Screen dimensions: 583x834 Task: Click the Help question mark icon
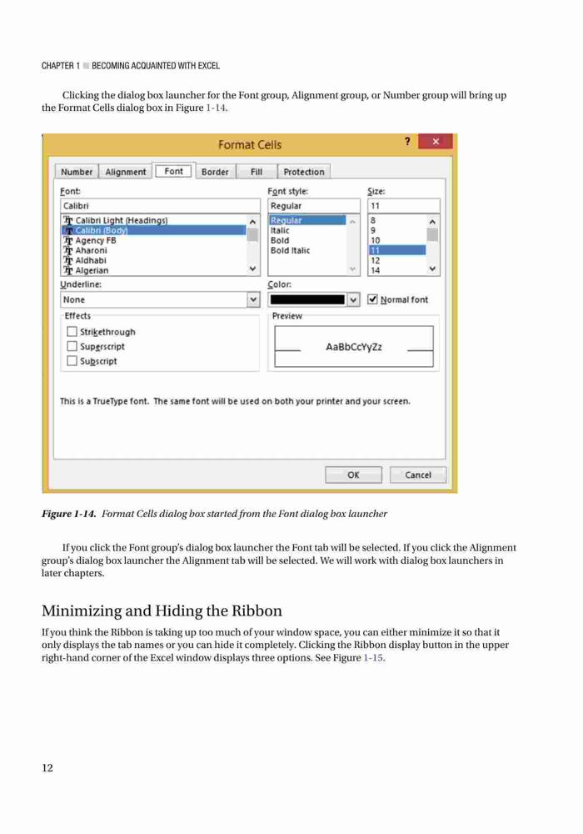click(x=407, y=142)
